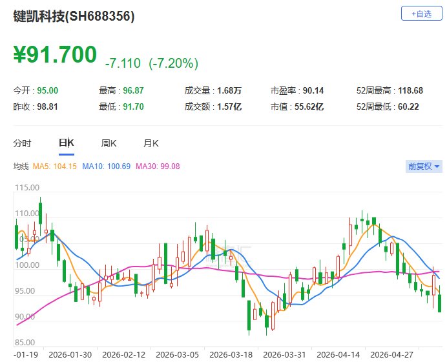Click the 2026-01-30 date axis label
The width and height of the screenshot is (447, 364).
click(70, 355)
